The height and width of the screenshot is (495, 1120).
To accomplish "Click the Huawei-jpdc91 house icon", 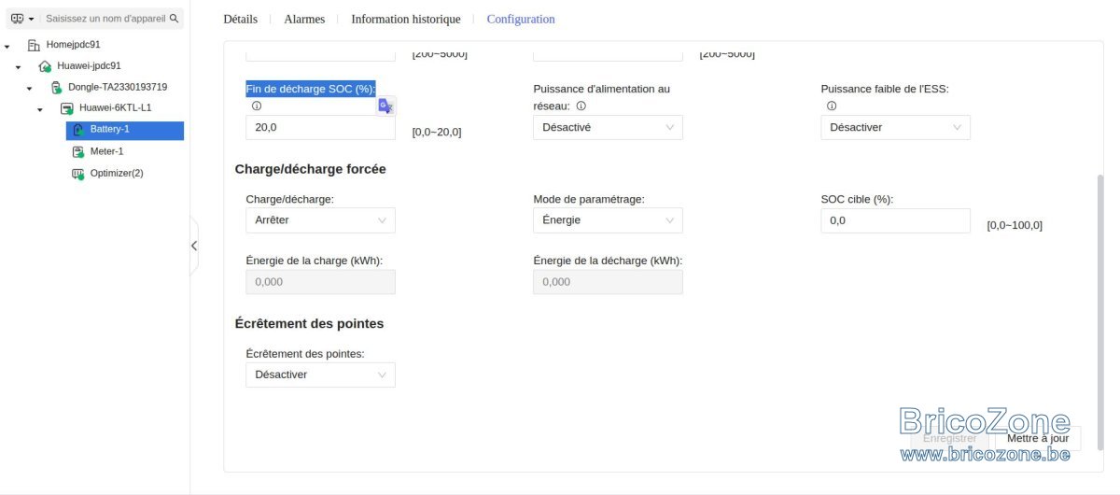I will (x=45, y=66).
